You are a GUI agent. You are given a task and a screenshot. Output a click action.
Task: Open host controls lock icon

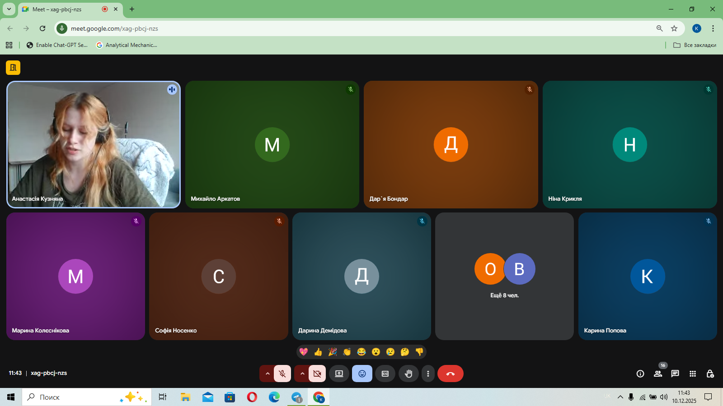(x=710, y=374)
